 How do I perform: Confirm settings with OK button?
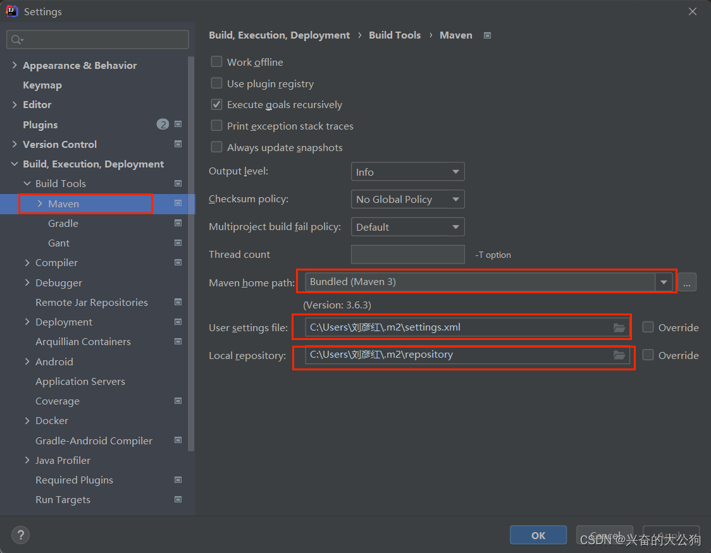pos(538,535)
